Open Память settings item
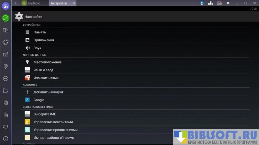Viewport: 259px width, 145px height. 40,32
